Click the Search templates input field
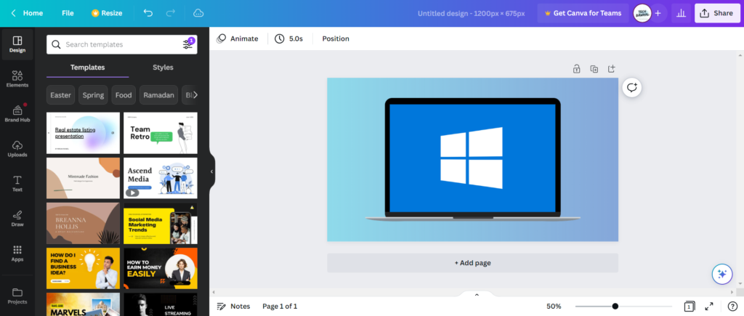Viewport: 744px width, 316px height. [x=122, y=44]
